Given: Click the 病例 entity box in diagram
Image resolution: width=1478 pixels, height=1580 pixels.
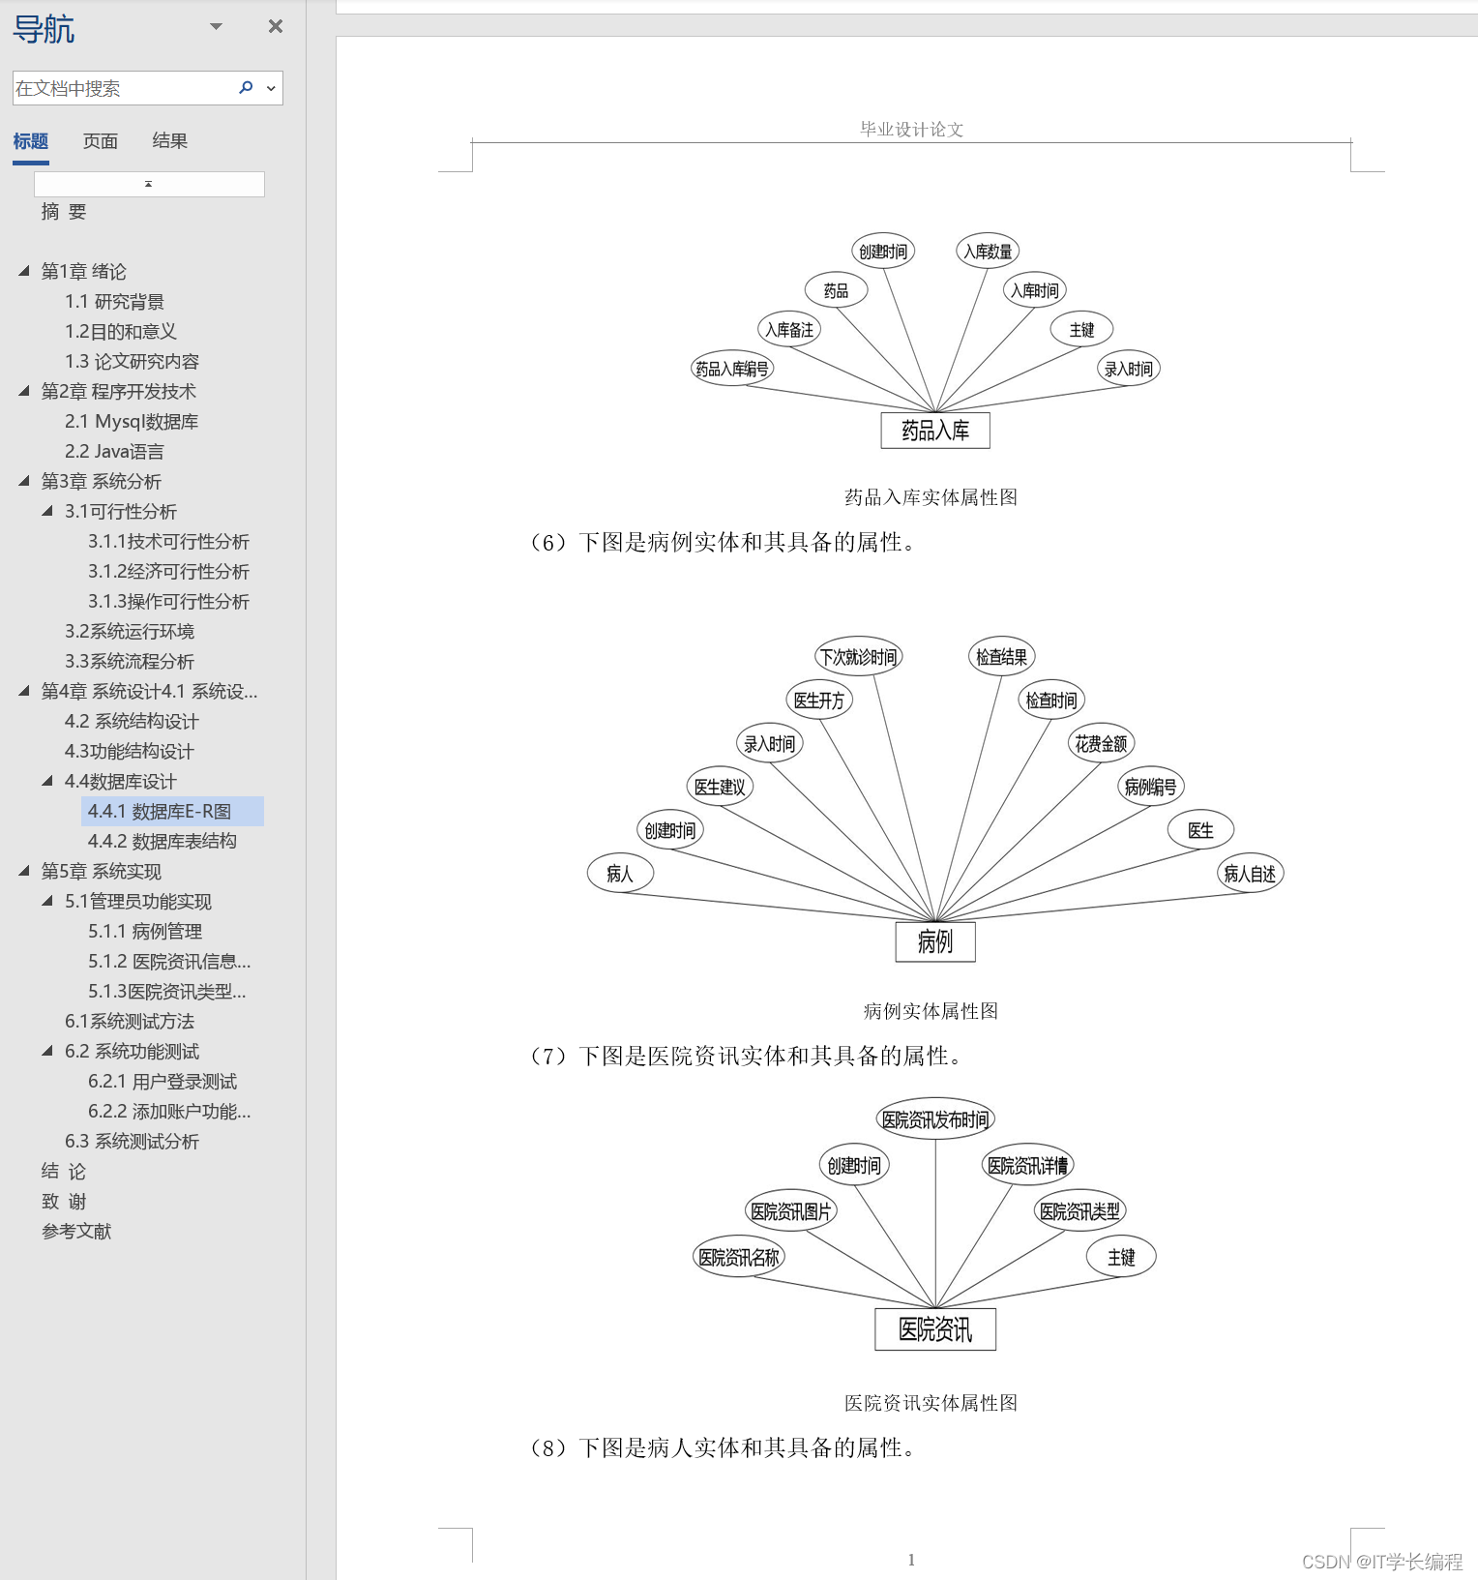Looking at the screenshot, I should click(935, 941).
